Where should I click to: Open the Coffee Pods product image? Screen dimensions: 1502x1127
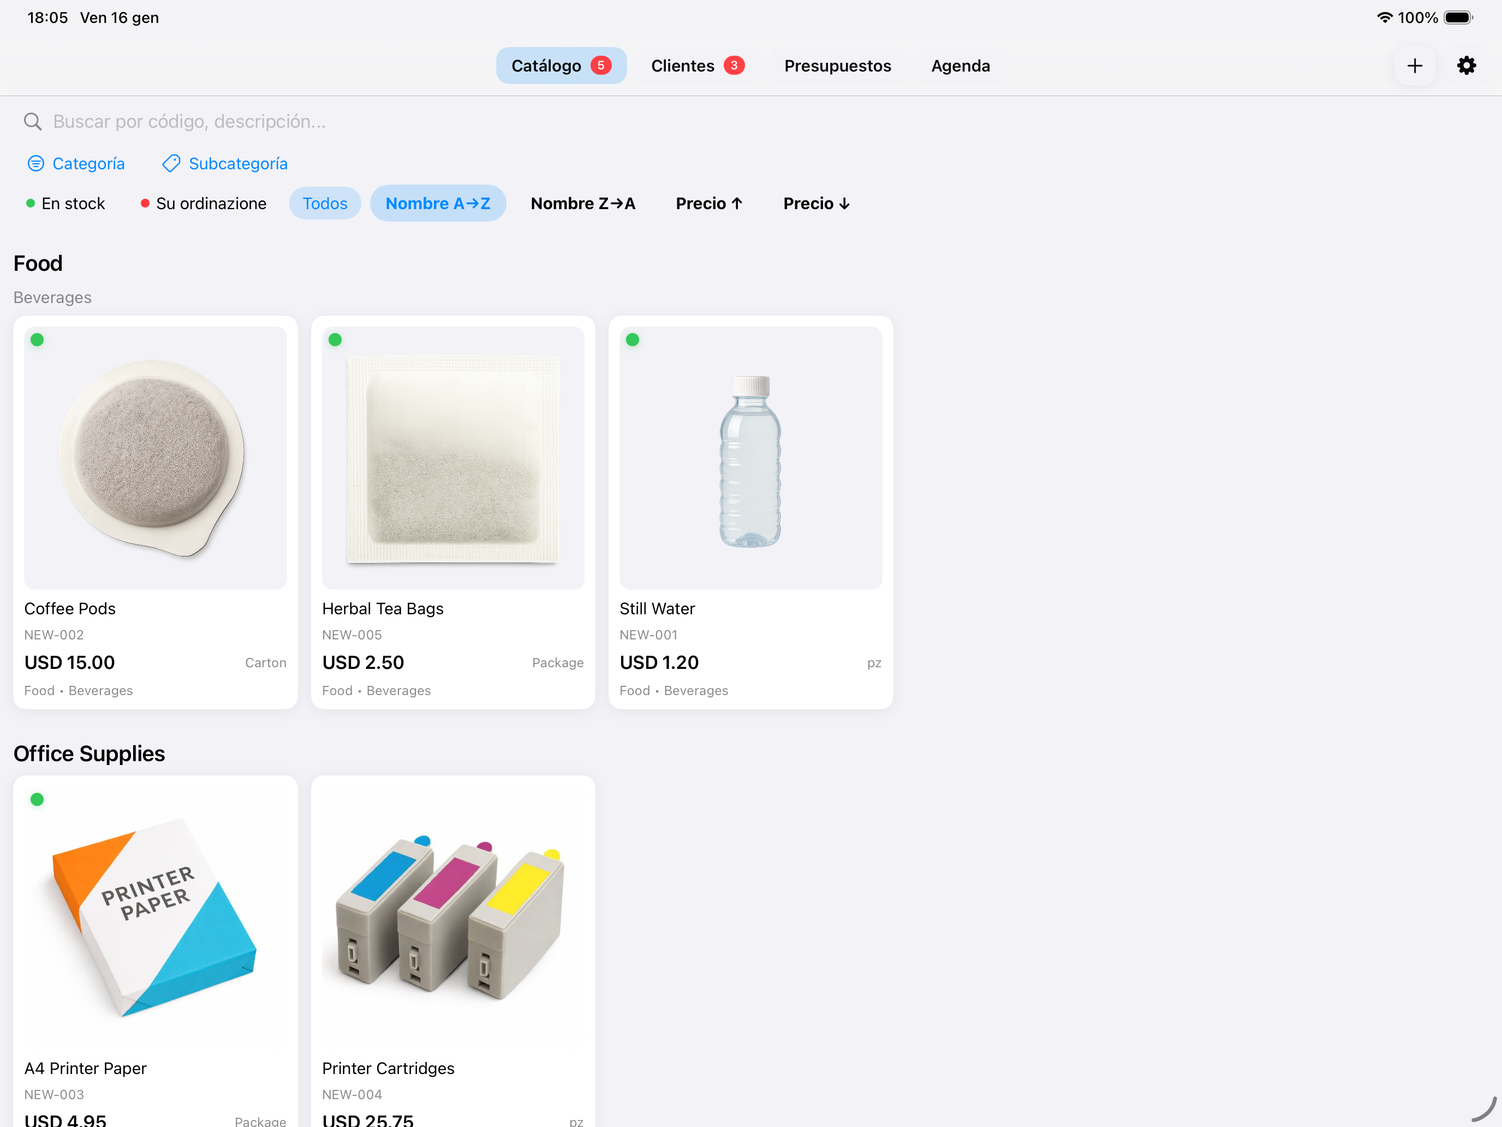click(x=156, y=458)
